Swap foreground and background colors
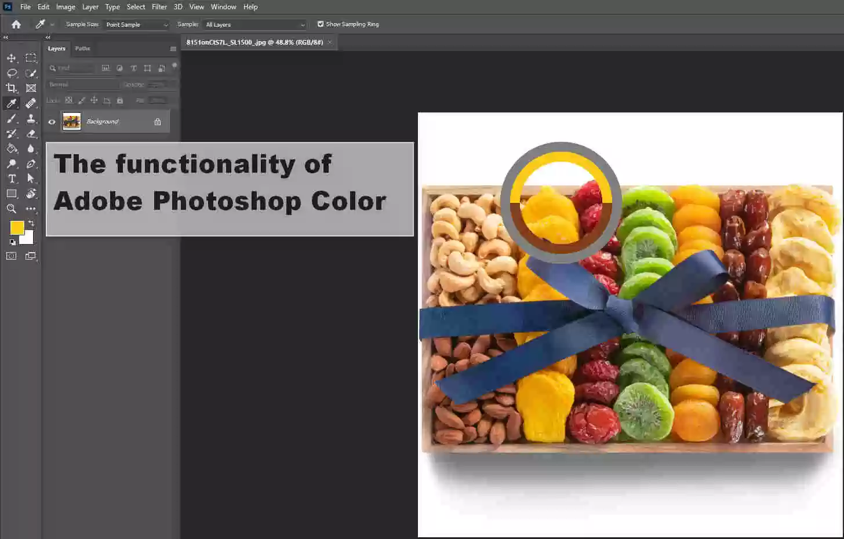Viewport: 844px width, 539px height. point(31,223)
